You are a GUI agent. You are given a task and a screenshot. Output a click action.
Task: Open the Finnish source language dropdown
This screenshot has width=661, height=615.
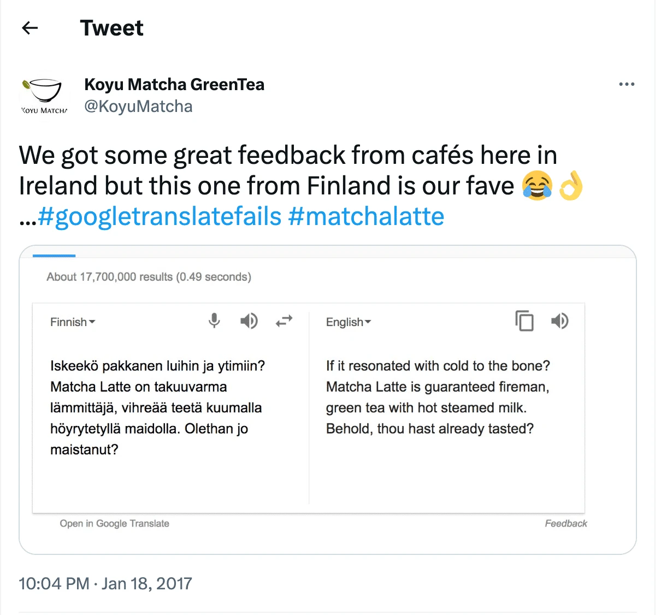(72, 322)
